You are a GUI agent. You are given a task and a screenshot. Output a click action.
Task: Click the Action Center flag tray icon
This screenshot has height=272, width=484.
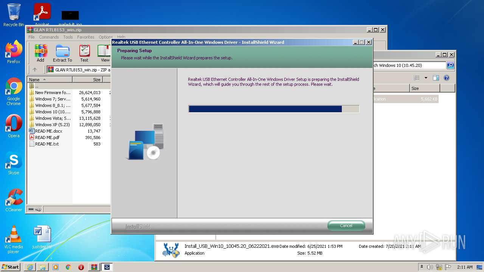coord(448,267)
